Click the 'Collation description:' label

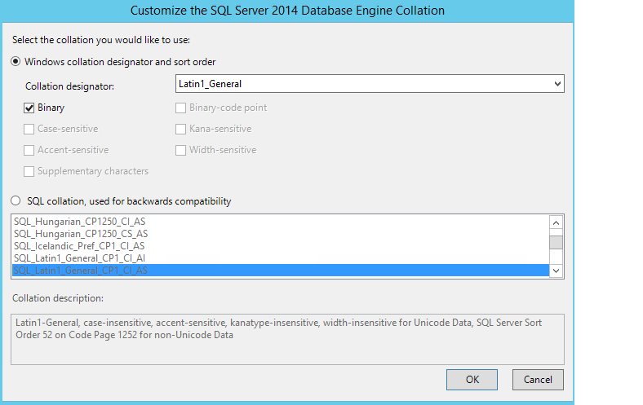pos(58,298)
